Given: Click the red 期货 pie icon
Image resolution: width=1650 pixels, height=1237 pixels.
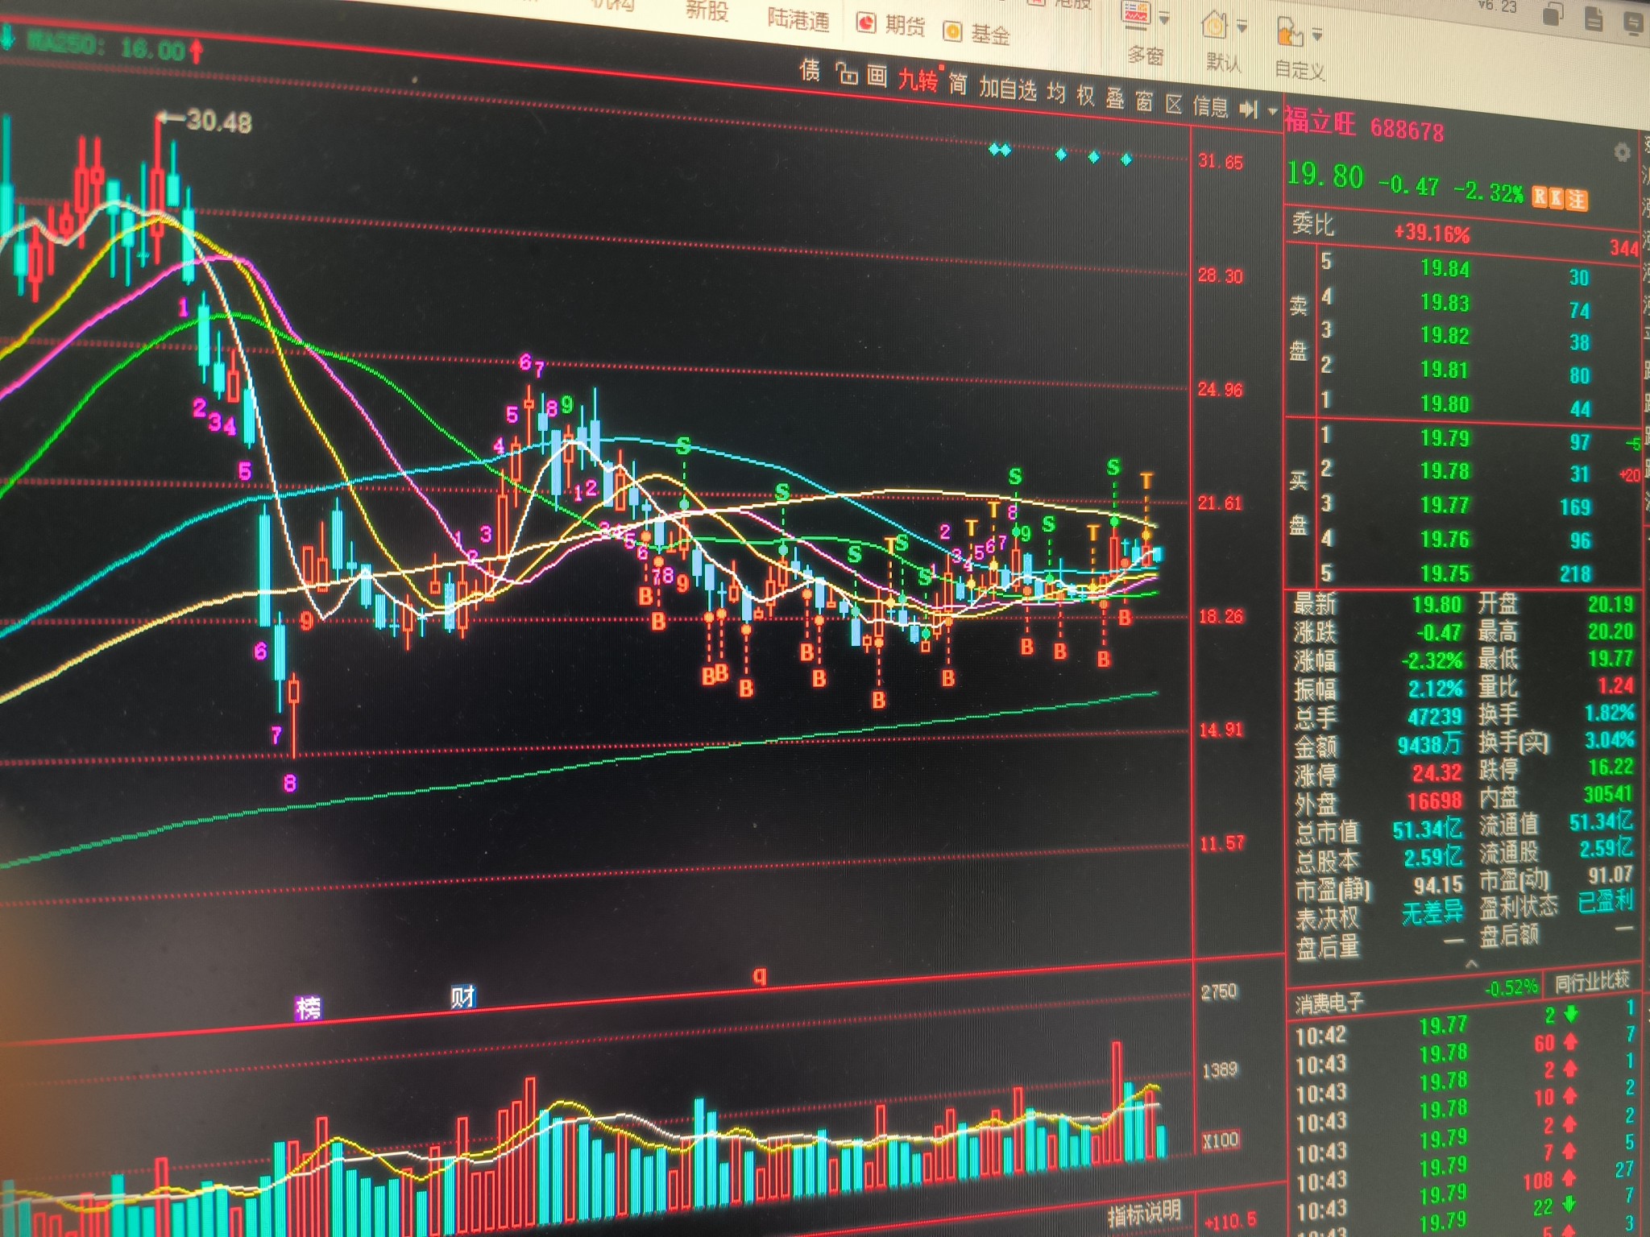Looking at the screenshot, I should [866, 23].
